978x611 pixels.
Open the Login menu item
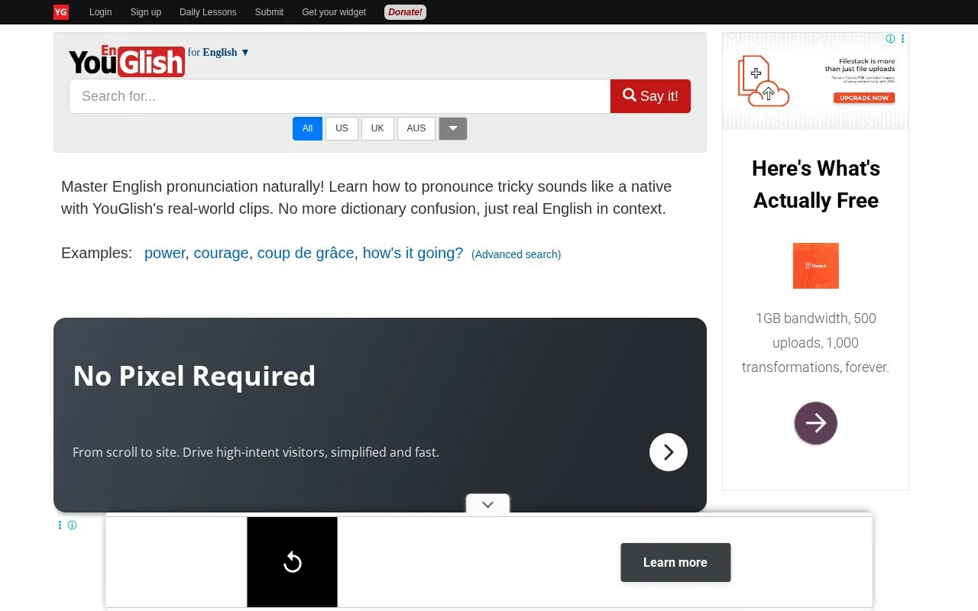point(100,12)
